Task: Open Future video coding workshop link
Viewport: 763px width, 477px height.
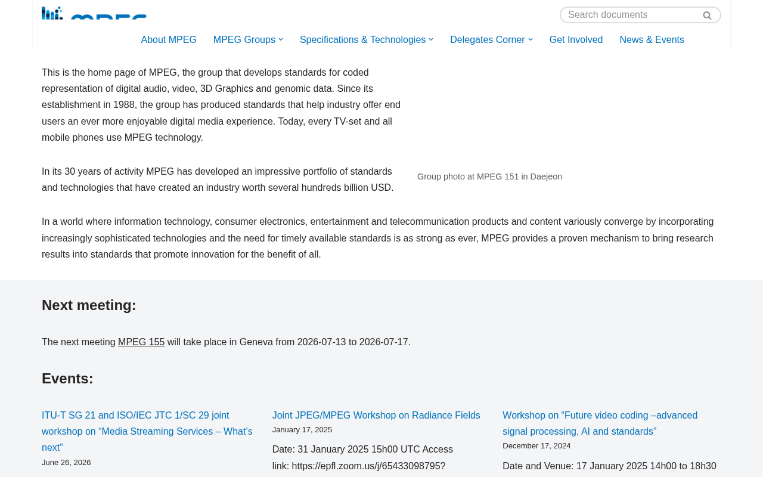Action: [600, 423]
